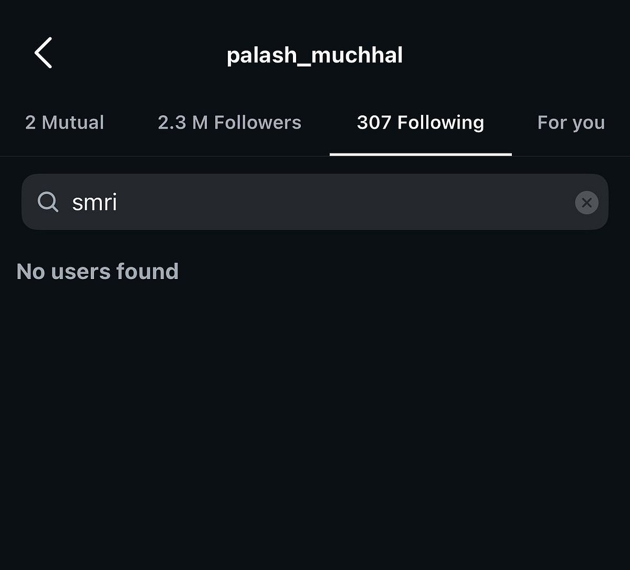Tap the back arrow icon
Image resolution: width=630 pixels, height=570 pixels.
(x=44, y=53)
